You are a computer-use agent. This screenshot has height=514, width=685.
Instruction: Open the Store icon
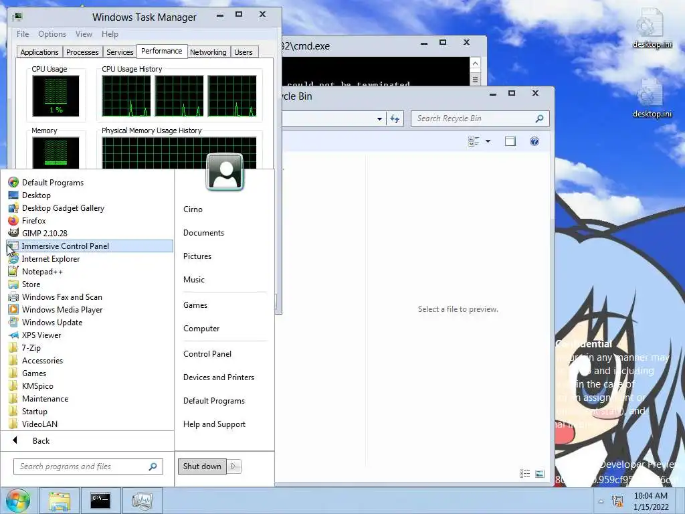click(13, 284)
